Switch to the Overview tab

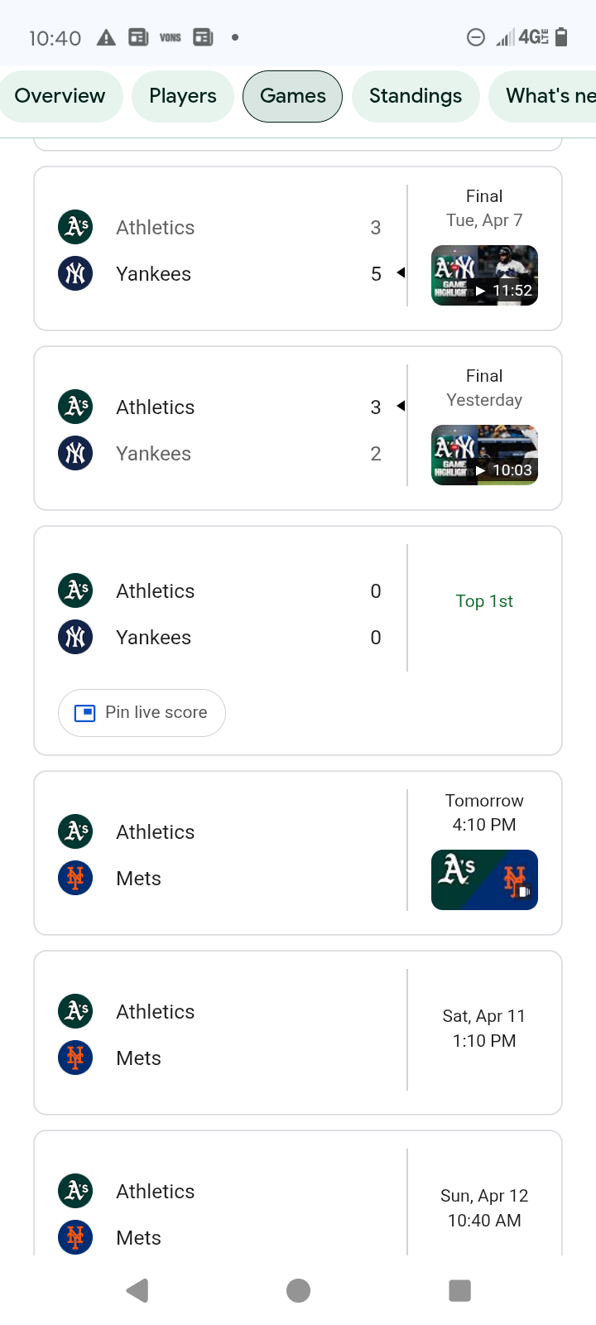point(60,96)
